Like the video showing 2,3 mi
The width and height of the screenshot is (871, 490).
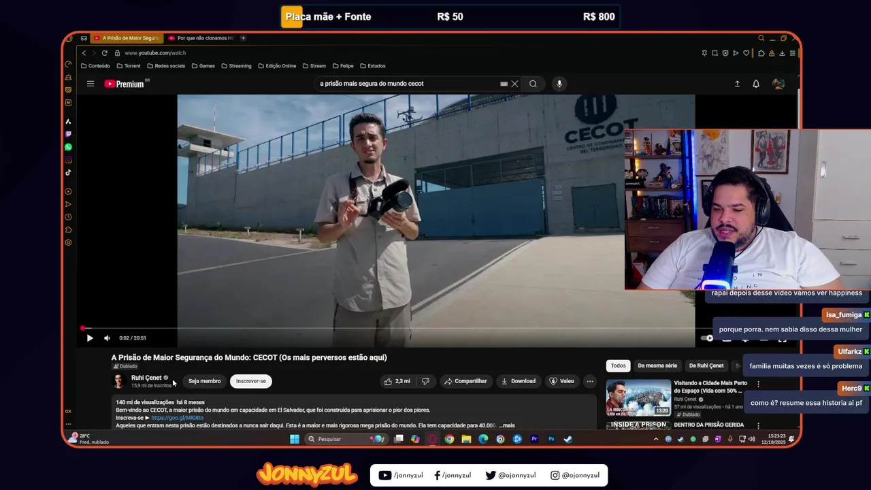[x=397, y=381]
